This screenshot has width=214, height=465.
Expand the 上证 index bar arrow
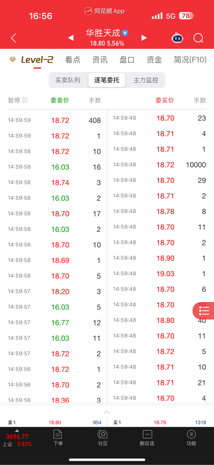click(17, 431)
